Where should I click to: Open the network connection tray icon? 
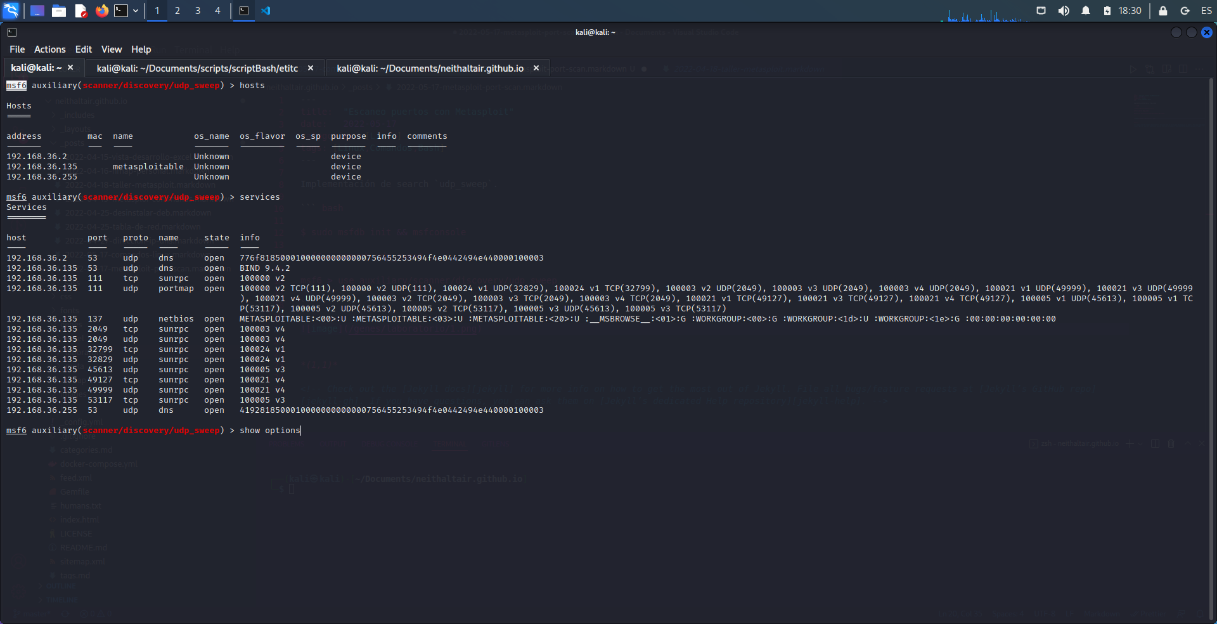[x=1041, y=11]
